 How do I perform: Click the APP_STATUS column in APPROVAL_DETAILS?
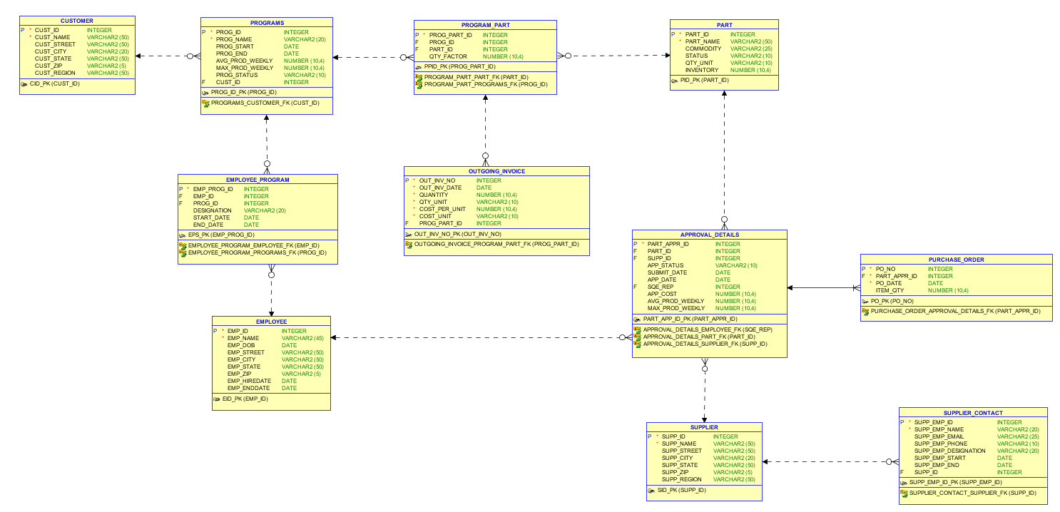coord(666,265)
